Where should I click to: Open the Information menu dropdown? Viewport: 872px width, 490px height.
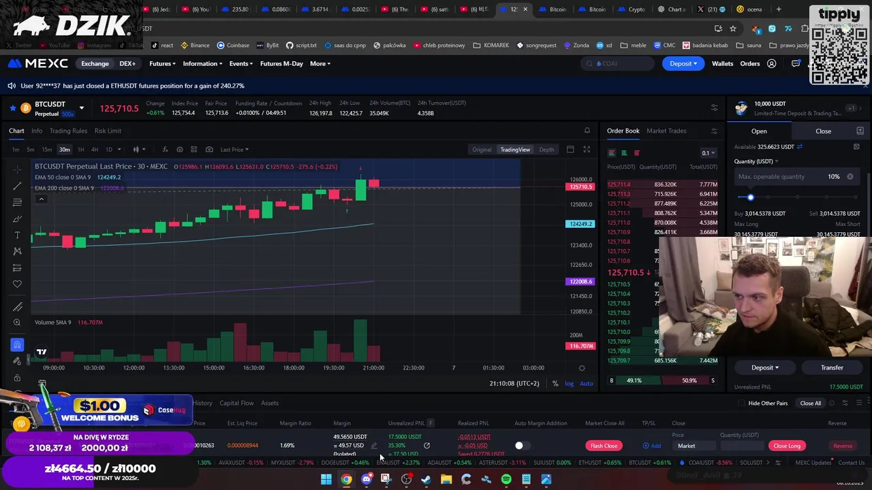[x=202, y=64]
